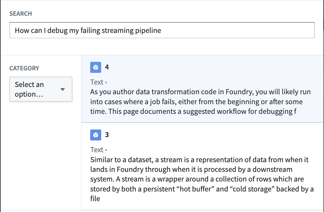Click the highlighted first result row

[203, 89]
